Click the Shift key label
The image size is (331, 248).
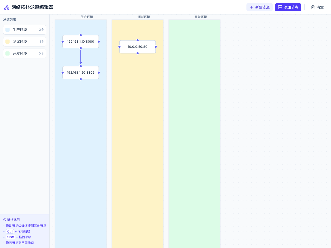click(x=11, y=237)
